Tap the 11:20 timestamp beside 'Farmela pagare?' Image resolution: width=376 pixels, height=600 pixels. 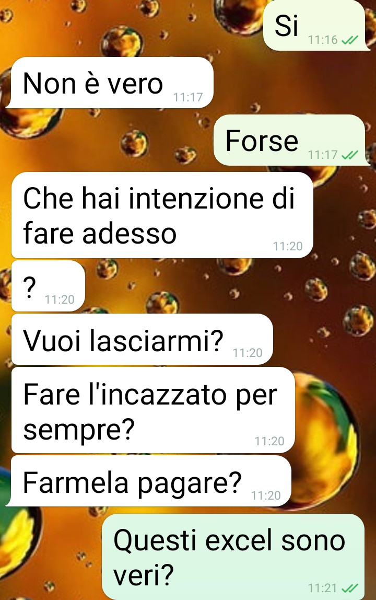(266, 495)
